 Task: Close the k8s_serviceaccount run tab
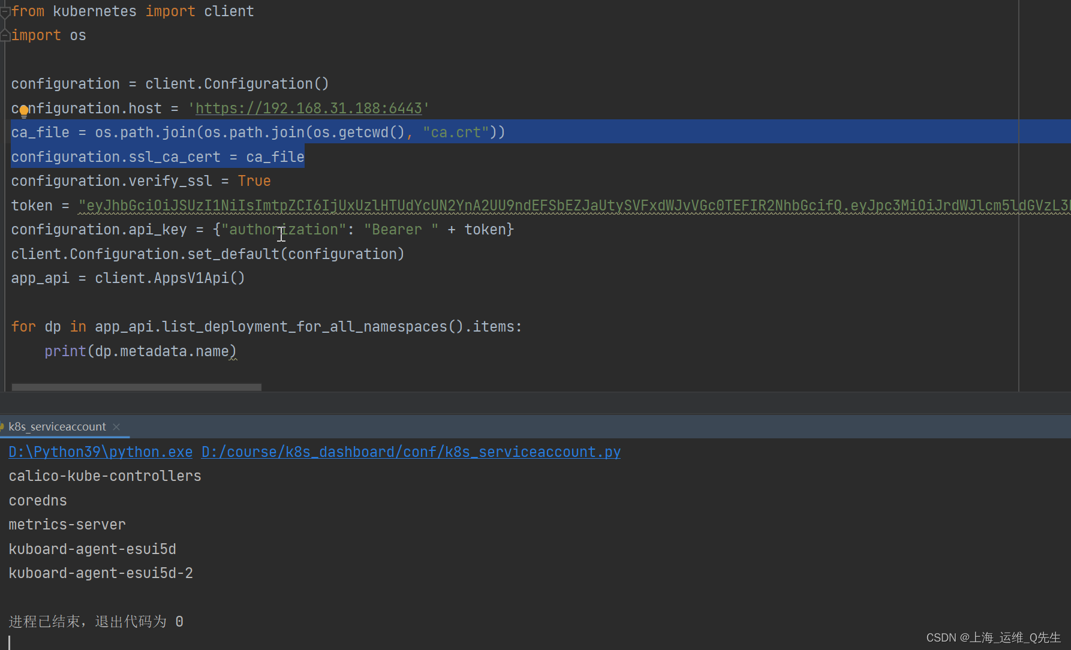point(116,426)
